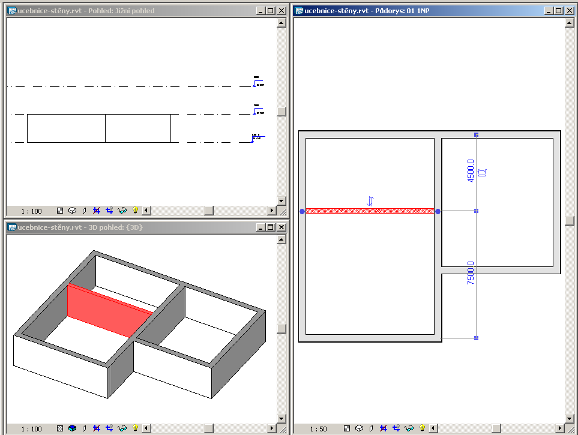
Task: Open Detail Level in Půdorys 01 1NP view
Action: click(346, 428)
